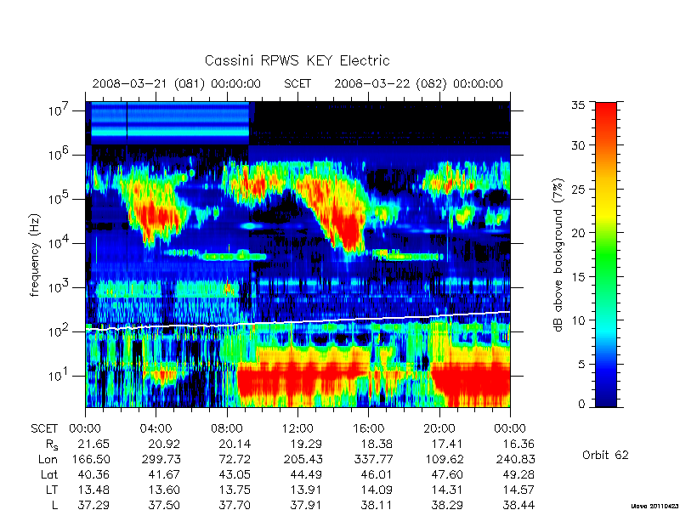Click the 'dB above background (7%)' label
This screenshot has height=510, width=680.
click(558, 255)
